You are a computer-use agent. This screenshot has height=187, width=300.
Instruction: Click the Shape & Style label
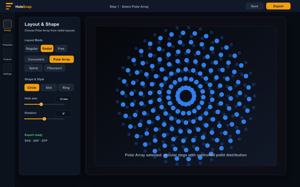pos(34,79)
